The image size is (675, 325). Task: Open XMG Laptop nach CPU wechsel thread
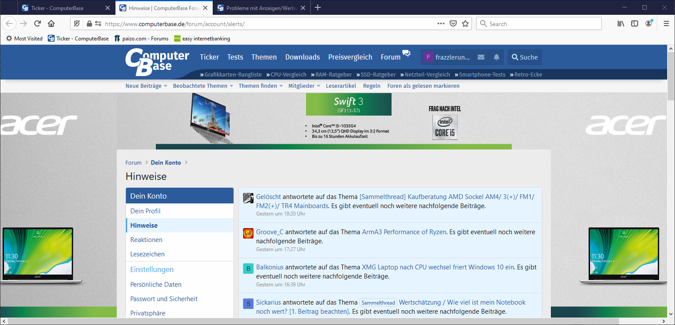[x=438, y=267]
